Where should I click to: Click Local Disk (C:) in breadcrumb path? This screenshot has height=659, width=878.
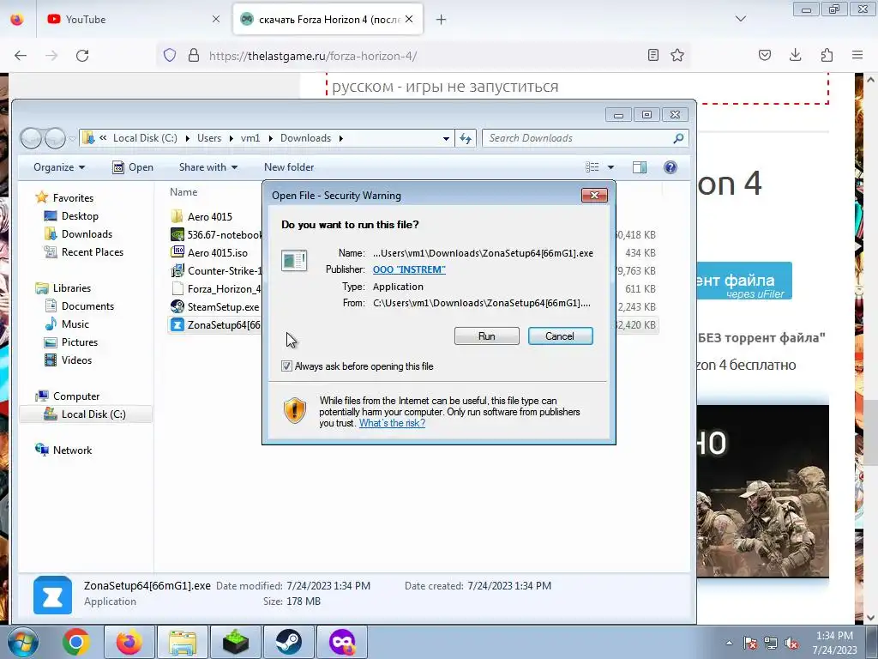[145, 138]
